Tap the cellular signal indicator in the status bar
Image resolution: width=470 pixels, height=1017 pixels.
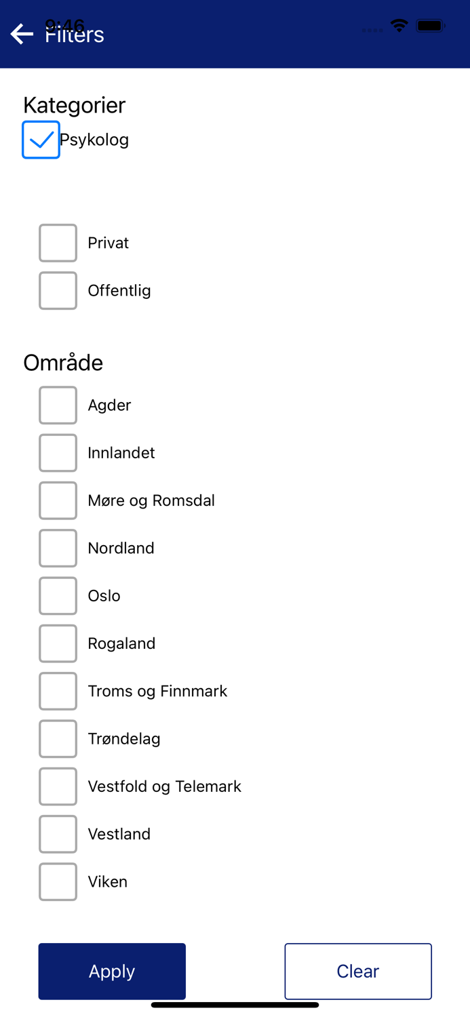372,30
